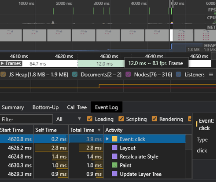Click the left overview selection handle
Viewport: 217px width, 182px height.
pyautogui.click(x=170, y=4)
